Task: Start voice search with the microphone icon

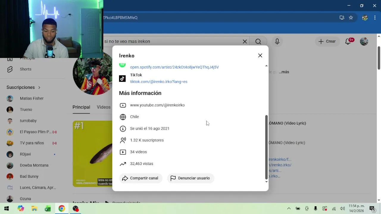Action: (x=277, y=42)
